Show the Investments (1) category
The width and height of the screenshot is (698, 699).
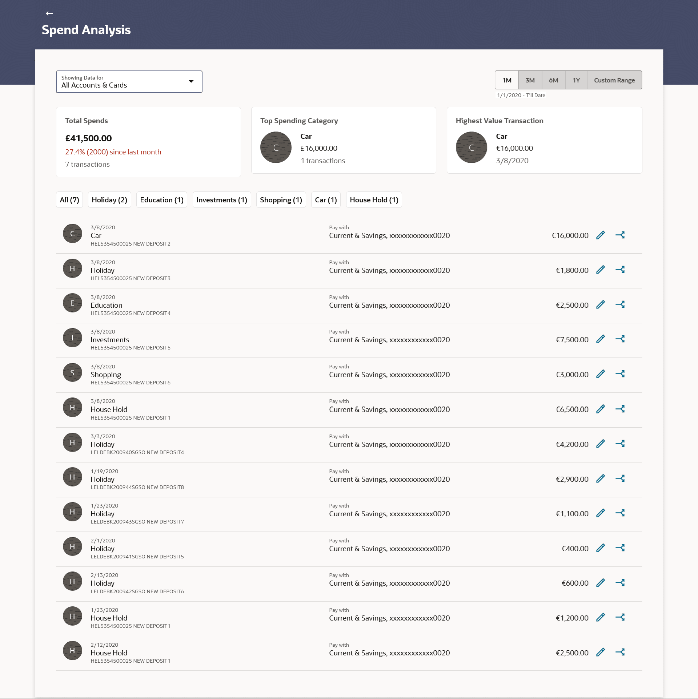(x=221, y=200)
